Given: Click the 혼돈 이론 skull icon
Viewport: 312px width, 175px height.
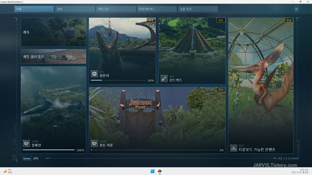Looking at the screenshot, I should pyautogui.click(x=94, y=143).
